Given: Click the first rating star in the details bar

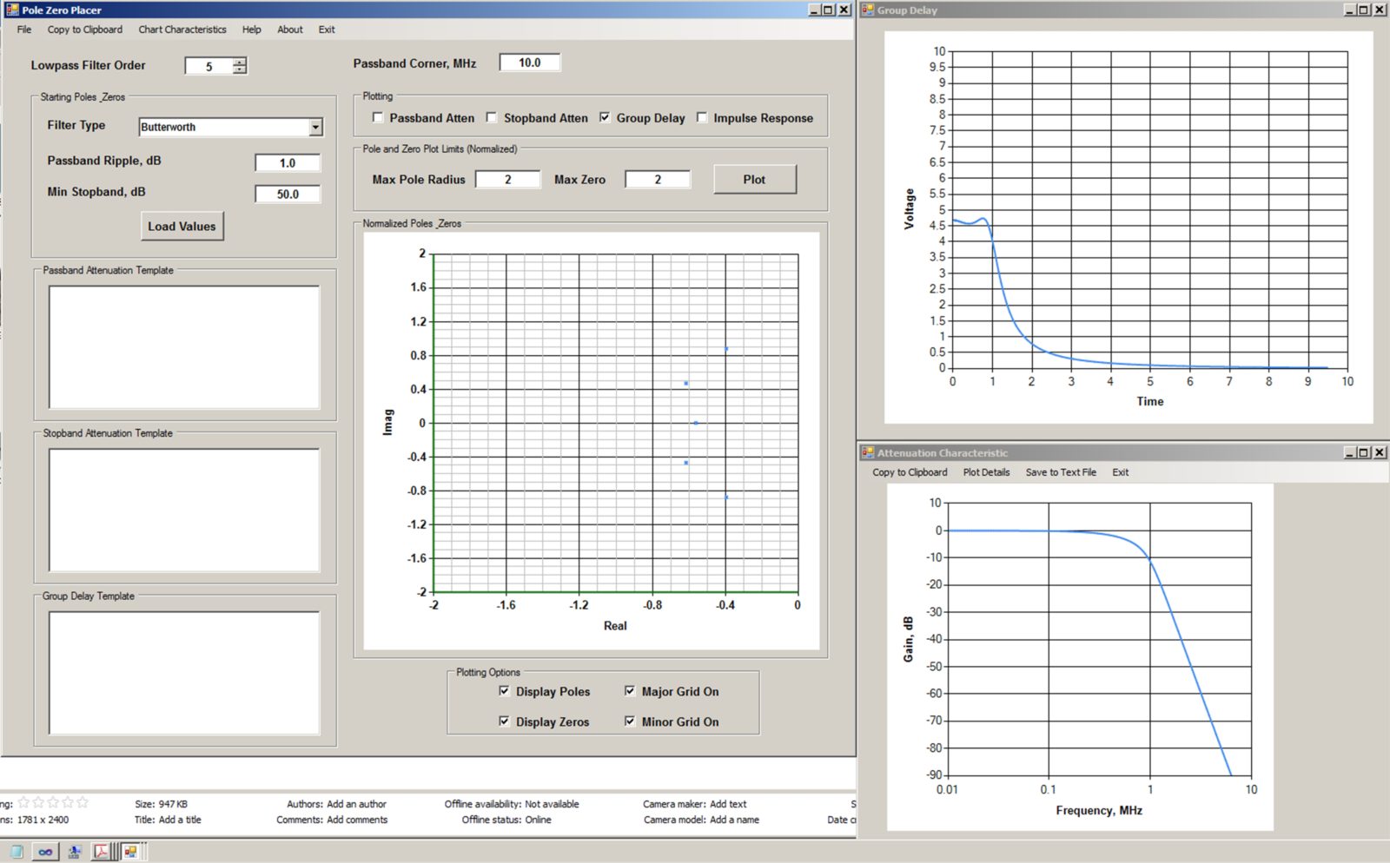Looking at the screenshot, I should coord(24,803).
